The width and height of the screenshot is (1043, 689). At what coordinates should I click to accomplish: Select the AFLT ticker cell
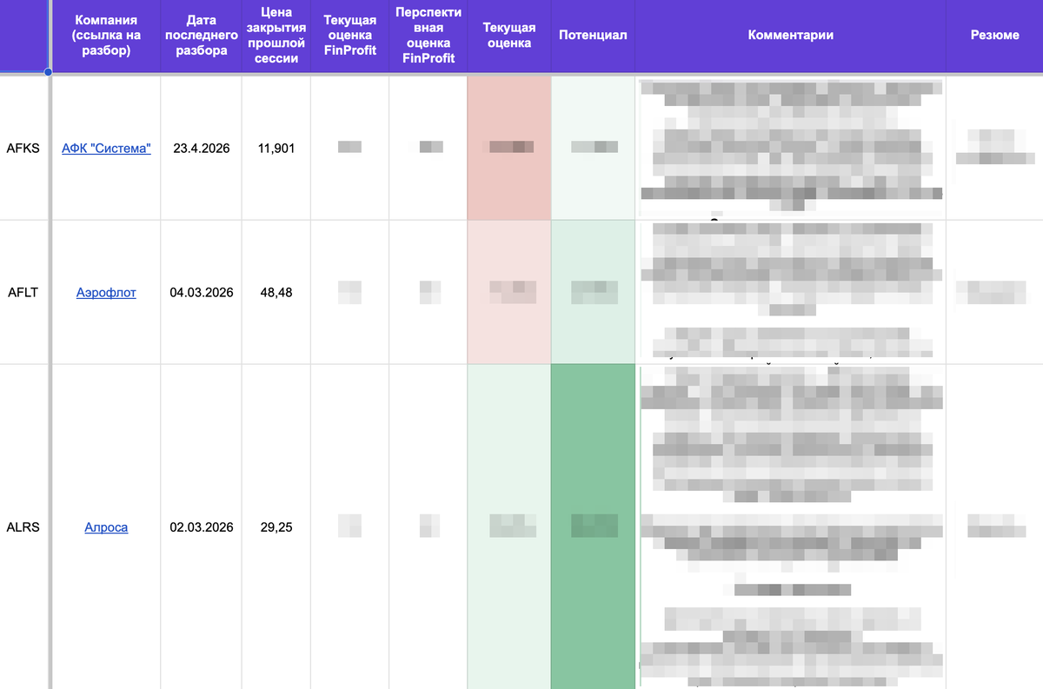pyautogui.click(x=23, y=293)
